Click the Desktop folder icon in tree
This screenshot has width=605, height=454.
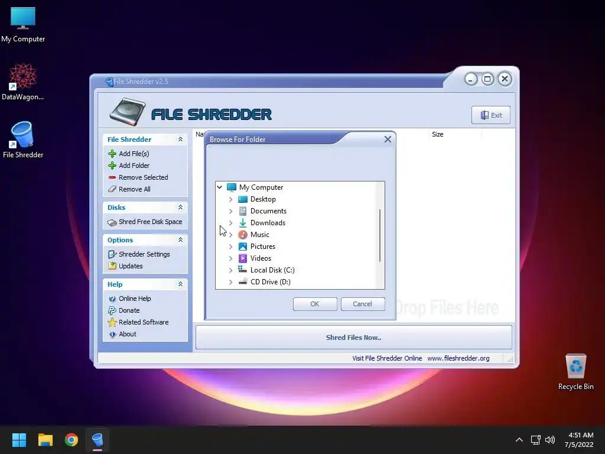pyautogui.click(x=243, y=199)
